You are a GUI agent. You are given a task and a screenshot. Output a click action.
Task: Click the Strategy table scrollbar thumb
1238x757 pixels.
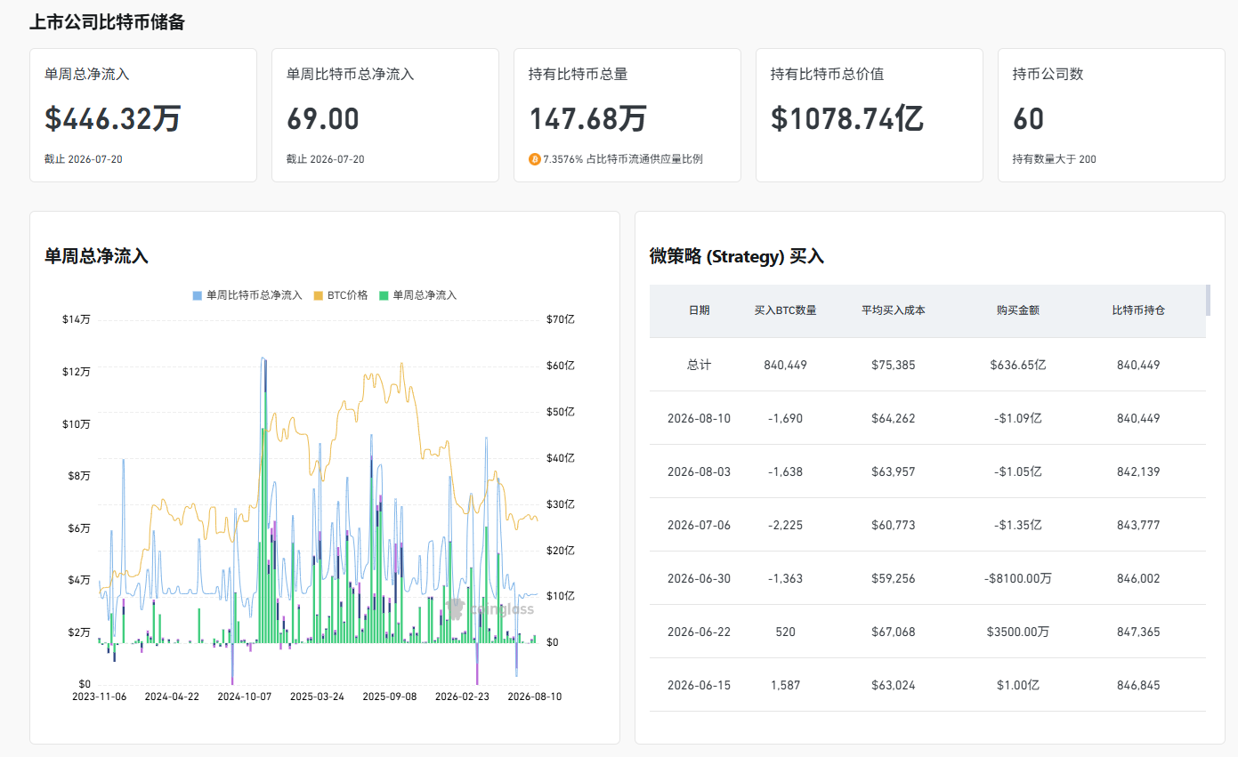1208,300
